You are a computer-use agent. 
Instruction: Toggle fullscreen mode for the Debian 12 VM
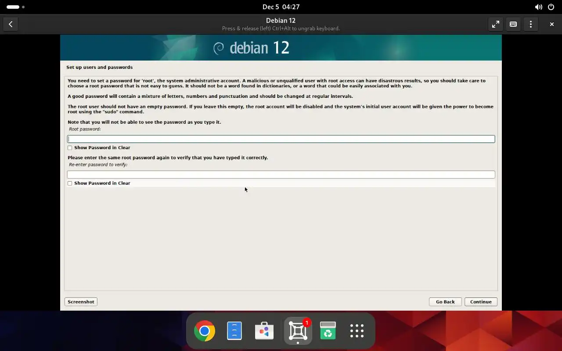496,24
